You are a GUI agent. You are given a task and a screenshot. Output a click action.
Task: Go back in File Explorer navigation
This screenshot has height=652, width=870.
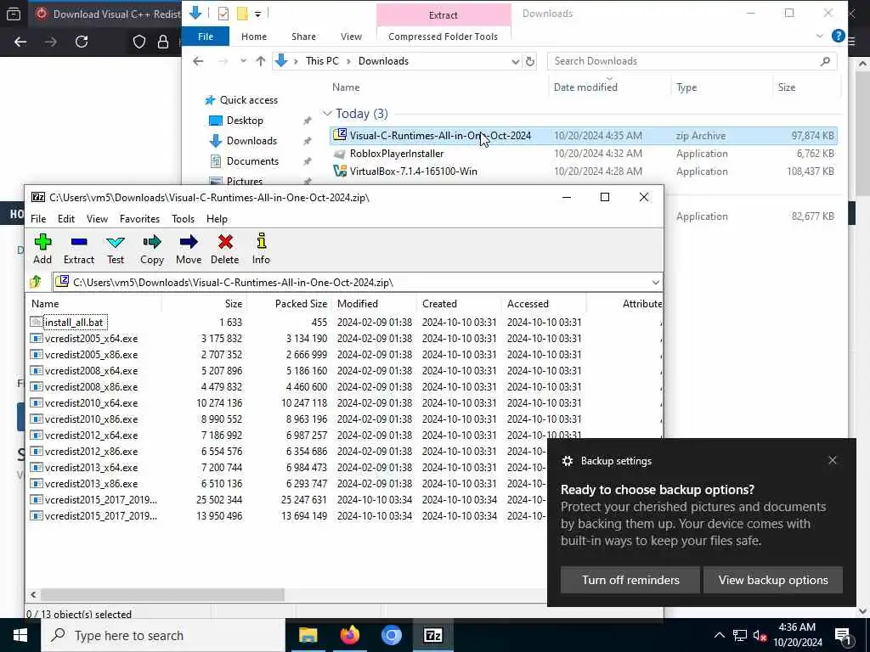click(x=198, y=61)
